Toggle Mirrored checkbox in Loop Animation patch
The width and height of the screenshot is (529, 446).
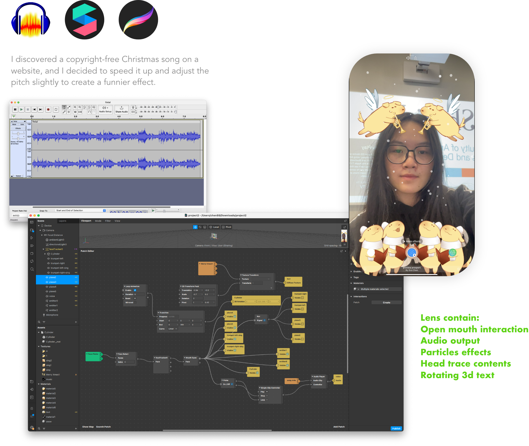tap(135, 302)
